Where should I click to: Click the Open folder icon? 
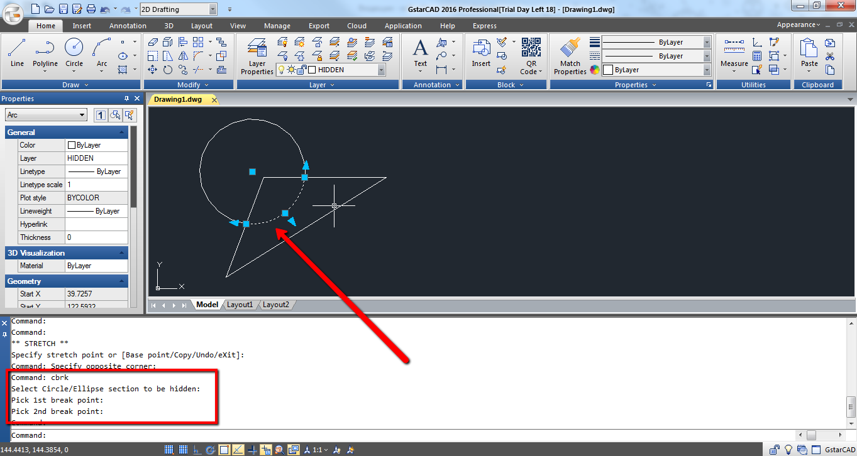coord(49,9)
